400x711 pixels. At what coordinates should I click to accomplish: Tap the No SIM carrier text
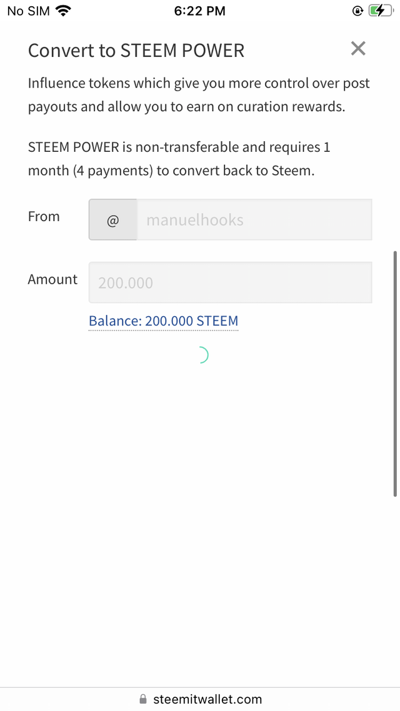click(28, 11)
